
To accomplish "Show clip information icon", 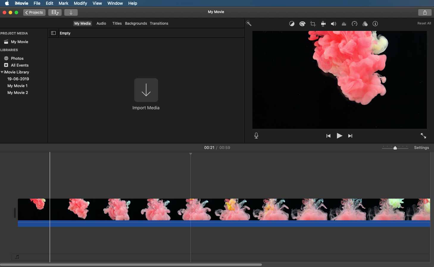I will point(375,24).
